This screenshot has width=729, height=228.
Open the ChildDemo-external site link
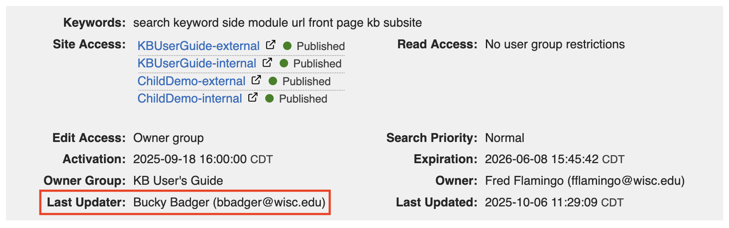coord(191,81)
